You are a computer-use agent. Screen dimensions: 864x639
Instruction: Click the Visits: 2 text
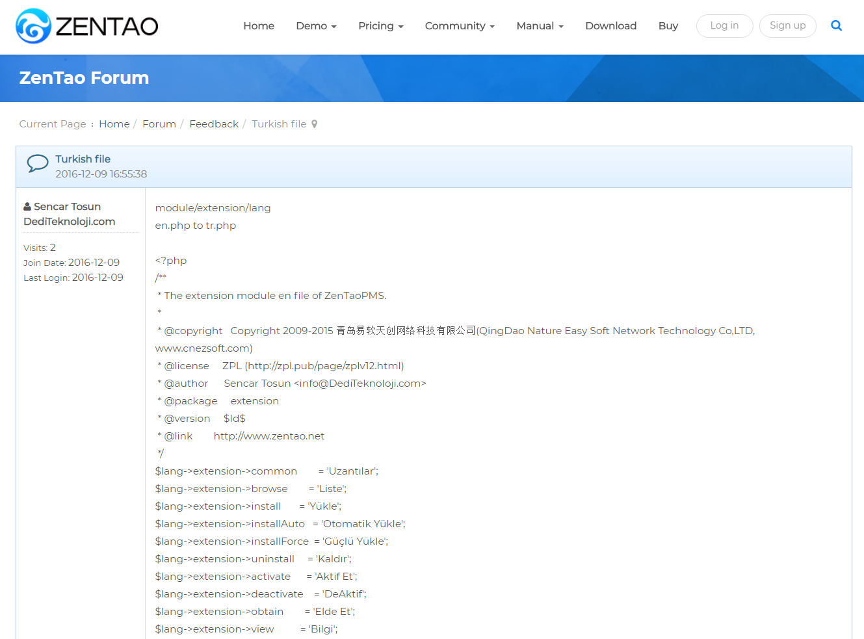(x=40, y=248)
